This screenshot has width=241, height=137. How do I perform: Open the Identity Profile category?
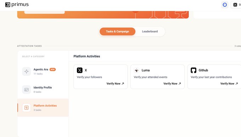(43, 90)
